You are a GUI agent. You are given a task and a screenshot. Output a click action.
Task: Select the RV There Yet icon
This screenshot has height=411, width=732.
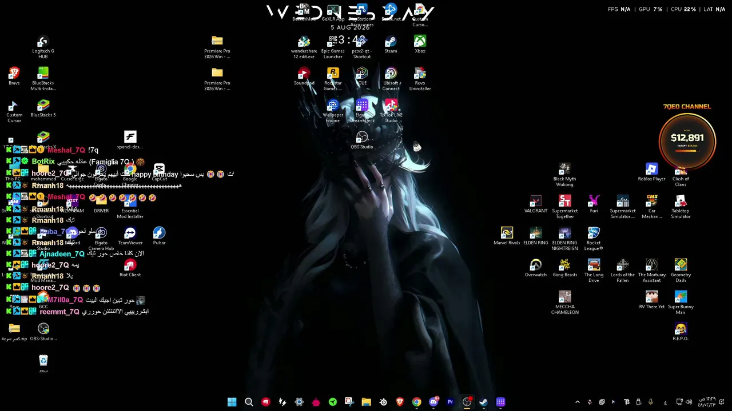[x=652, y=300]
